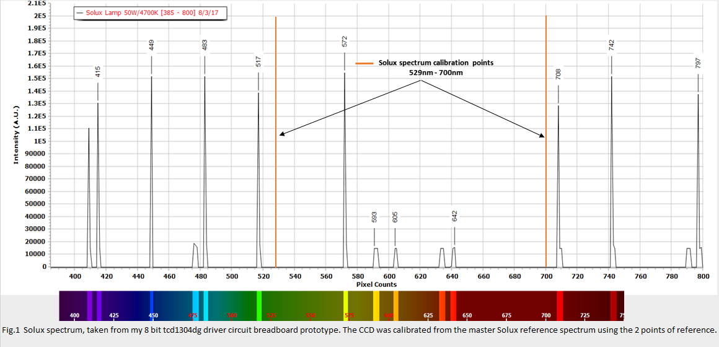The width and height of the screenshot is (719, 347).
Task: Click the 642 peak label
Action: (x=454, y=216)
